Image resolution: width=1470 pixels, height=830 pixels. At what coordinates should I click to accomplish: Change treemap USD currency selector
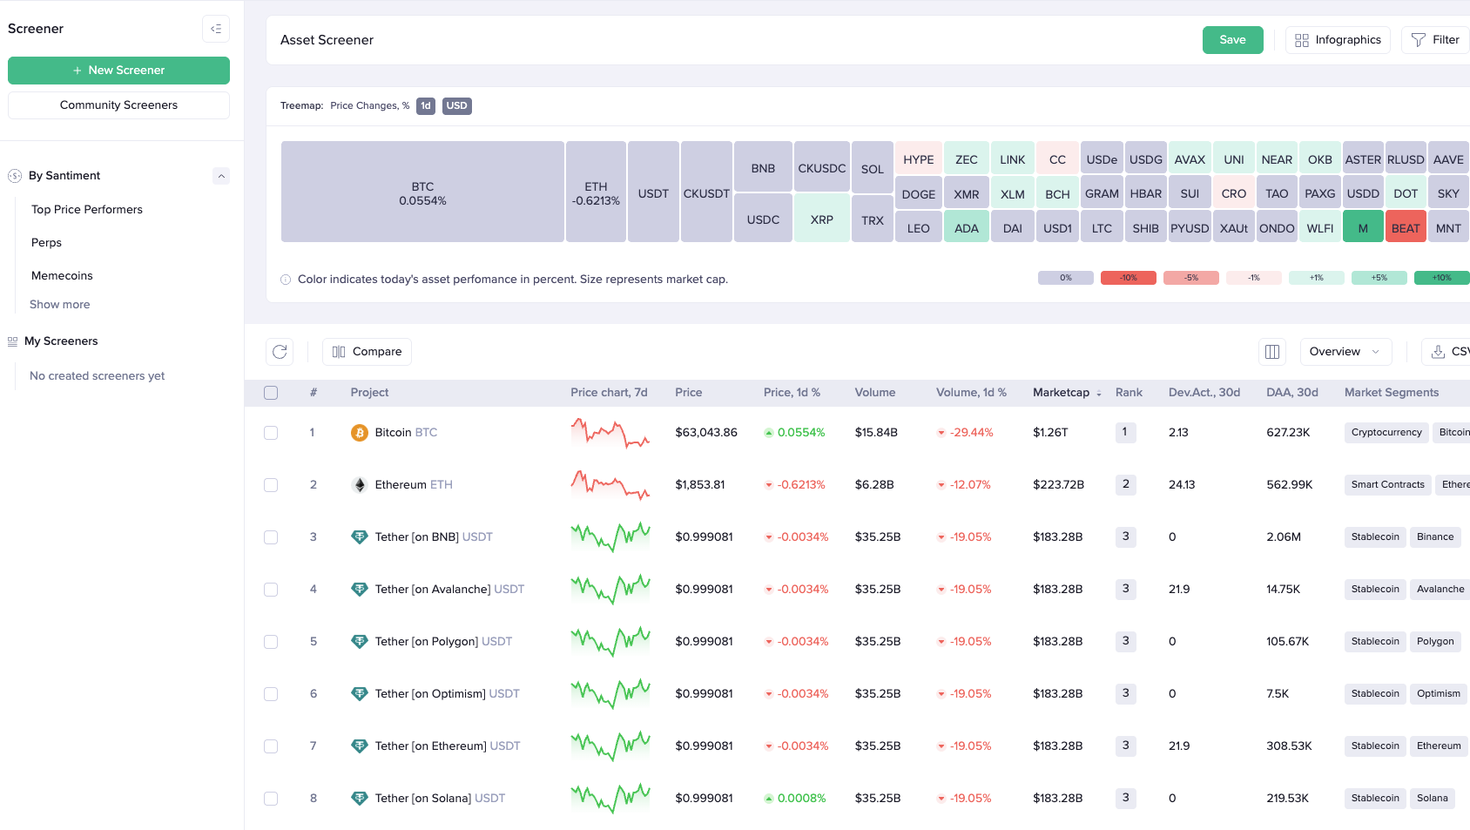click(x=457, y=106)
